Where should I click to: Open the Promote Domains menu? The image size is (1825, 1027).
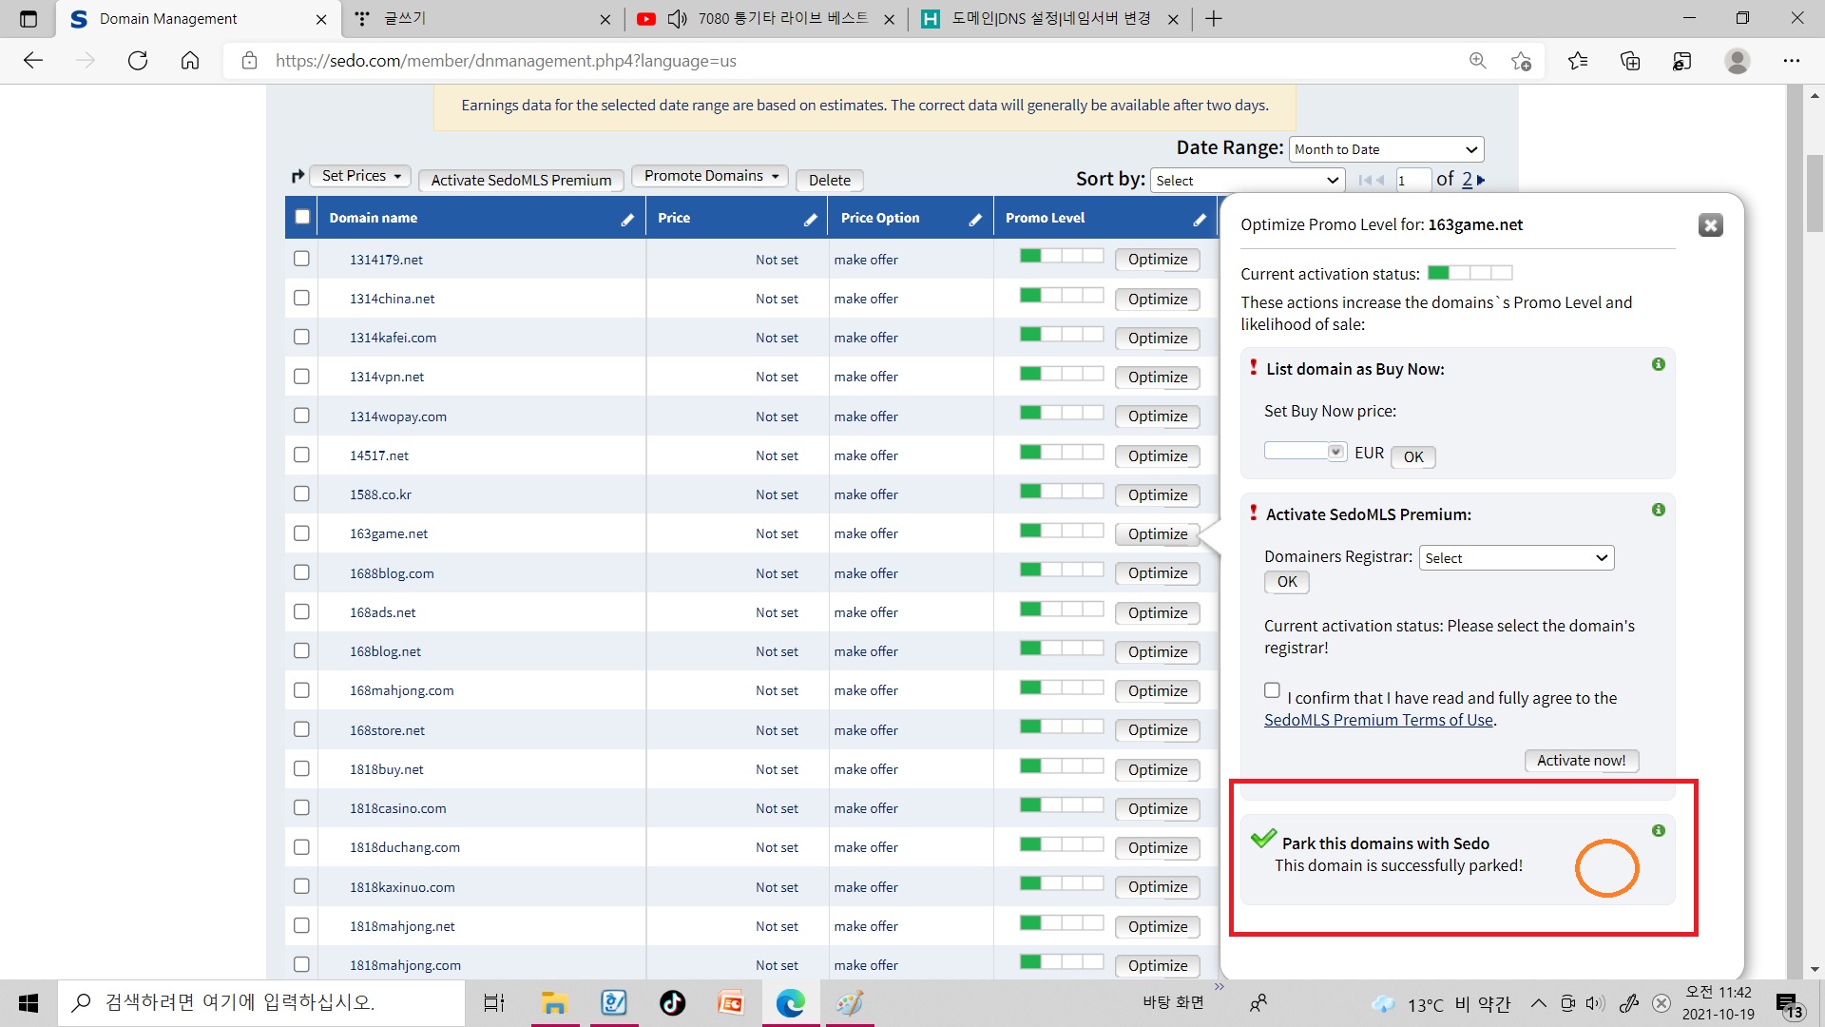[x=710, y=176]
